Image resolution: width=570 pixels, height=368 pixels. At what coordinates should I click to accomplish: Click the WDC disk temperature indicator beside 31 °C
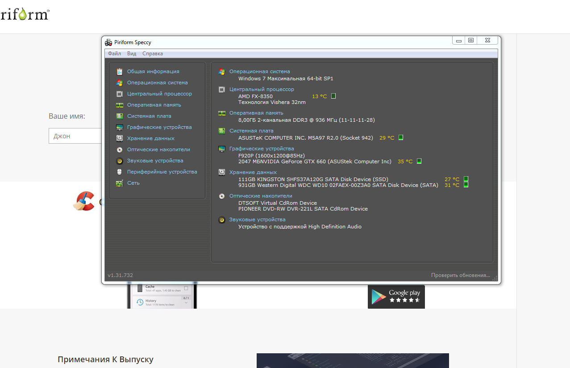466,185
